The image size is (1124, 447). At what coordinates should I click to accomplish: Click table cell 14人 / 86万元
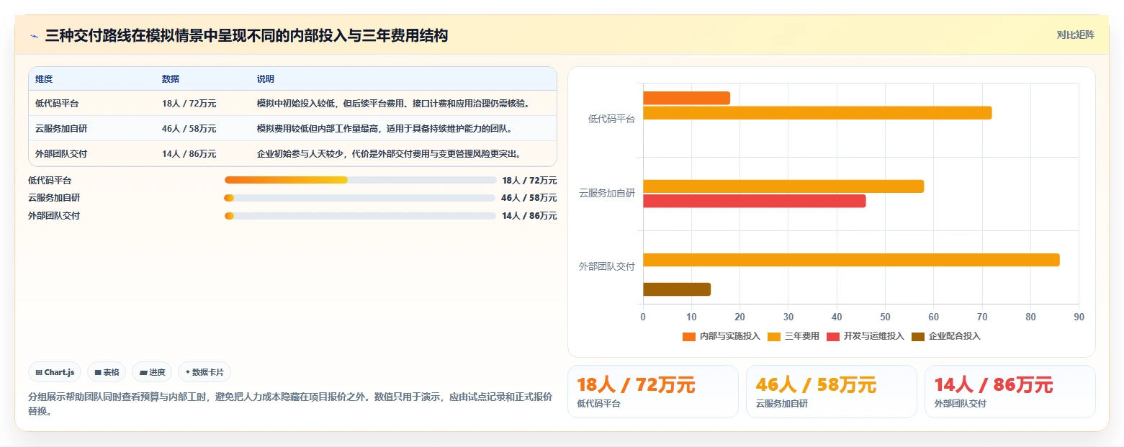click(189, 154)
